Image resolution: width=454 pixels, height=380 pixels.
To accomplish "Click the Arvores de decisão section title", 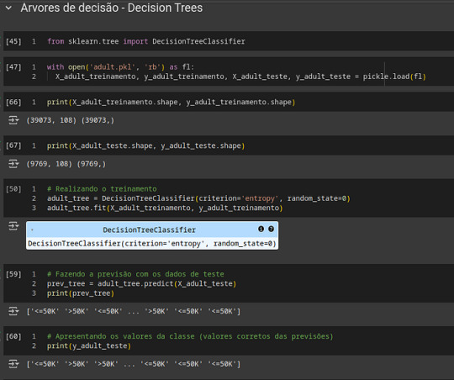I will pyautogui.click(x=112, y=8).
